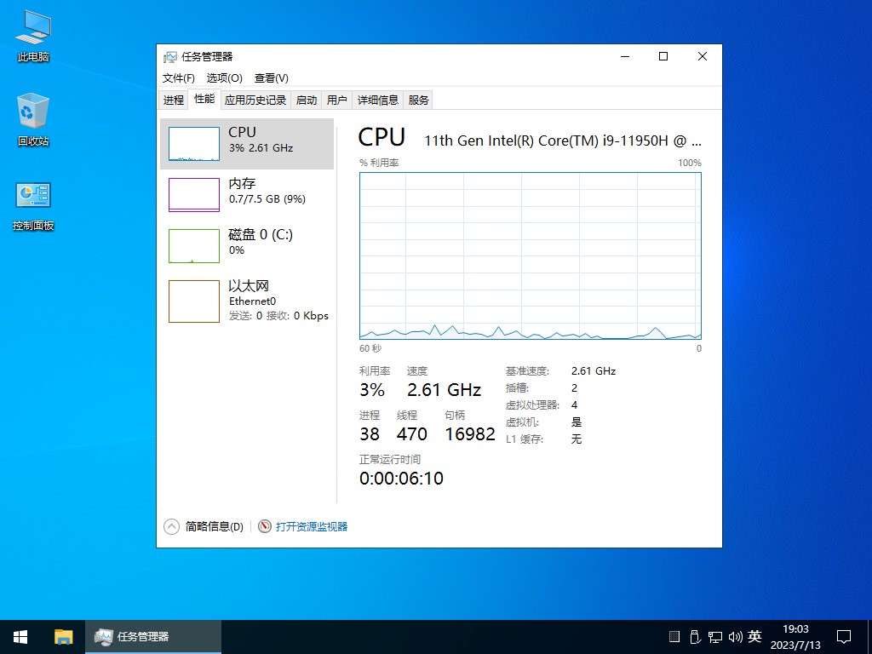Click CPU utilization graph area
Screen dimensions: 872x654
point(530,255)
